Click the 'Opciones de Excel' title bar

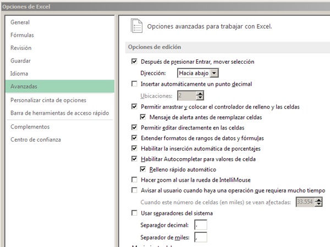pos(166,7)
